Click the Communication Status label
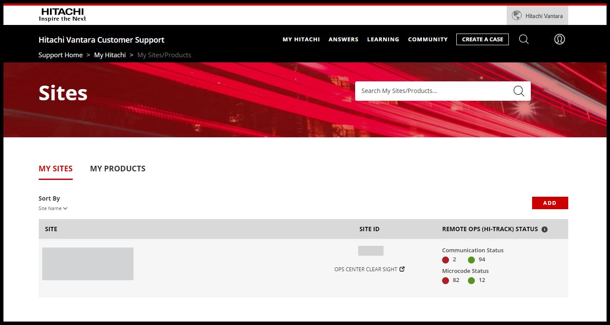The height and width of the screenshot is (325, 610). [x=473, y=250]
